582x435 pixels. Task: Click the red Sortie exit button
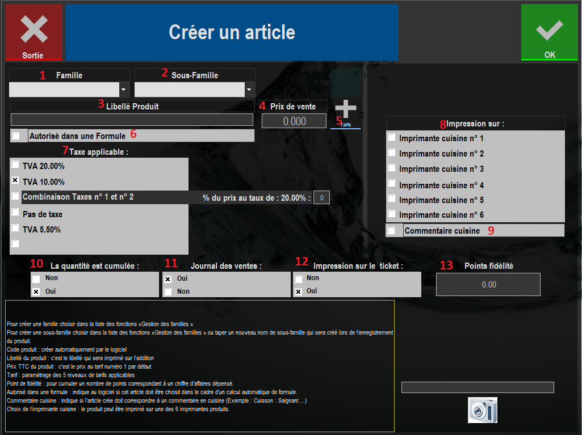click(34, 32)
